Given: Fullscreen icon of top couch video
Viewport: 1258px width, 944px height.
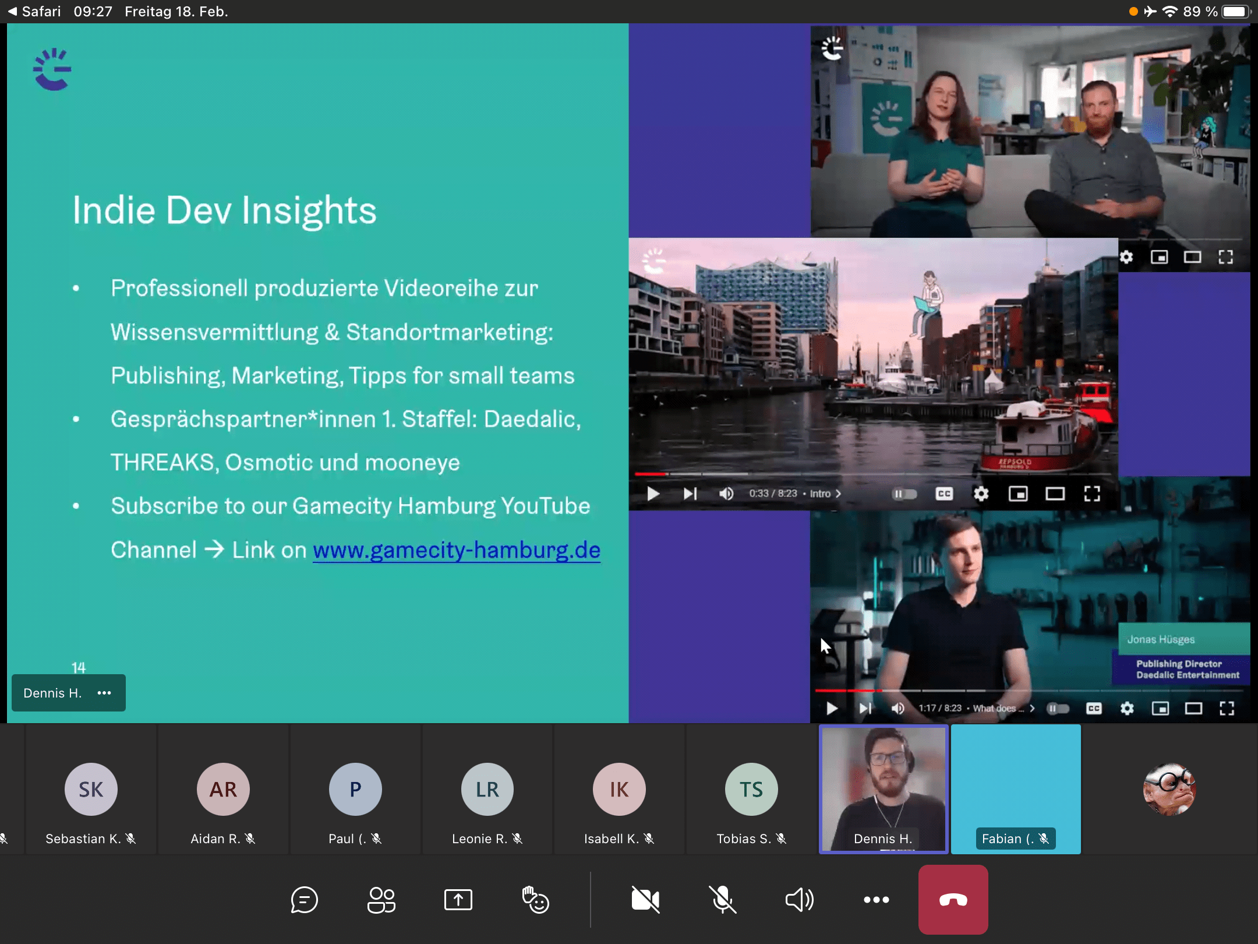Looking at the screenshot, I should point(1225,257).
